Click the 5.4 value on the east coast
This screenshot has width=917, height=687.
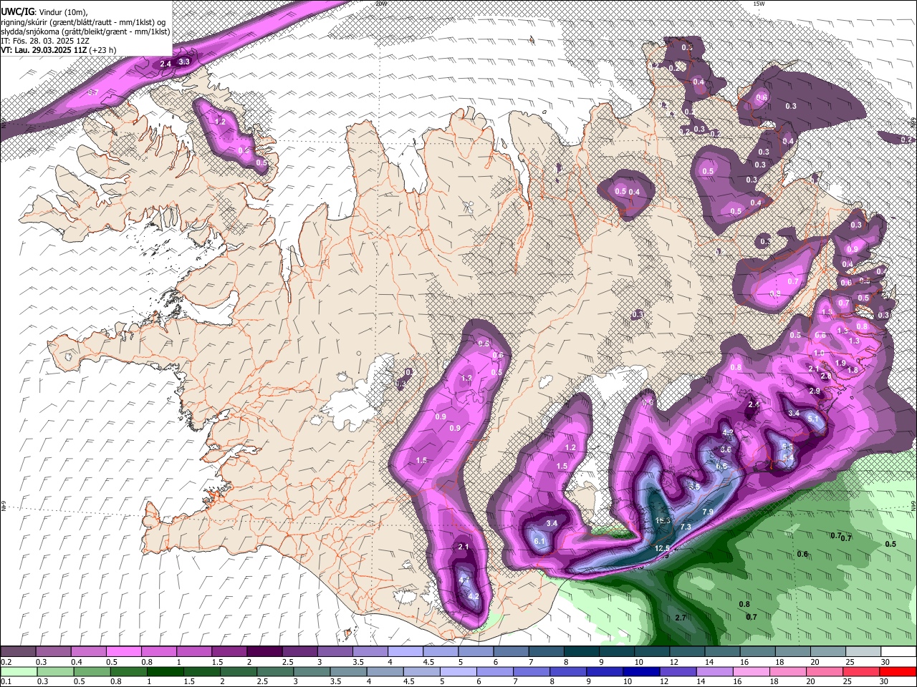pyautogui.click(x=788, y=458)
